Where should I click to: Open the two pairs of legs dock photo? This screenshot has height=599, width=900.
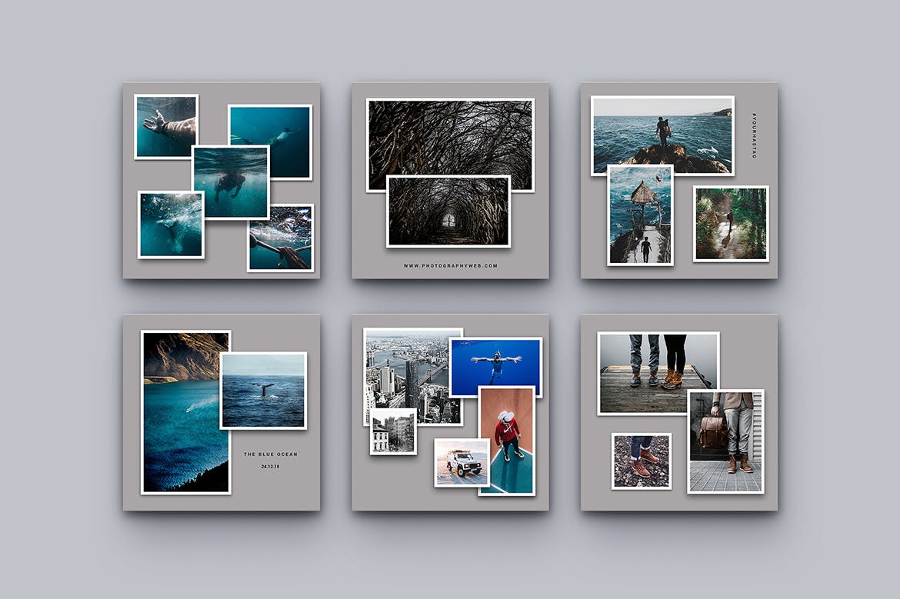(658, 373)
